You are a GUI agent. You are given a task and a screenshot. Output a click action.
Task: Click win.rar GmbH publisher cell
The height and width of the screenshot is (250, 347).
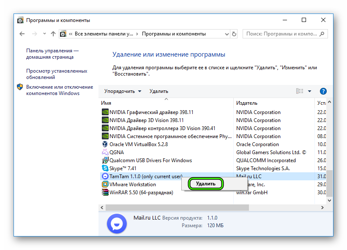251,193
